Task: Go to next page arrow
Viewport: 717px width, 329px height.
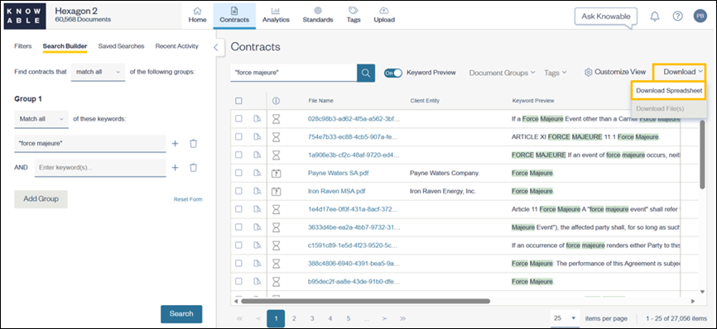Action: tap(384, 318)
